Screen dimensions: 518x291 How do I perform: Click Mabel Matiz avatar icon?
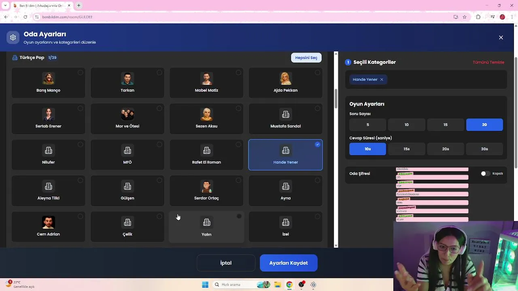[206, 78]
